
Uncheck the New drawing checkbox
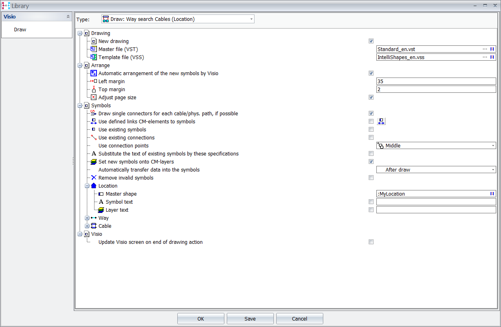click(x=371, y=41)
